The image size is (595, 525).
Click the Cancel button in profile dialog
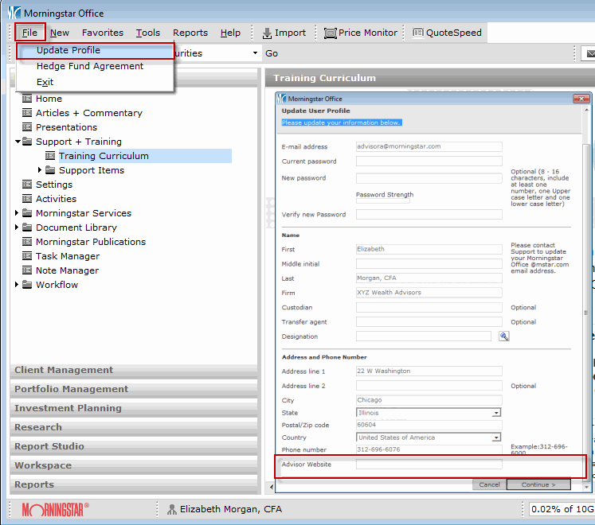(x=489, y=484)
